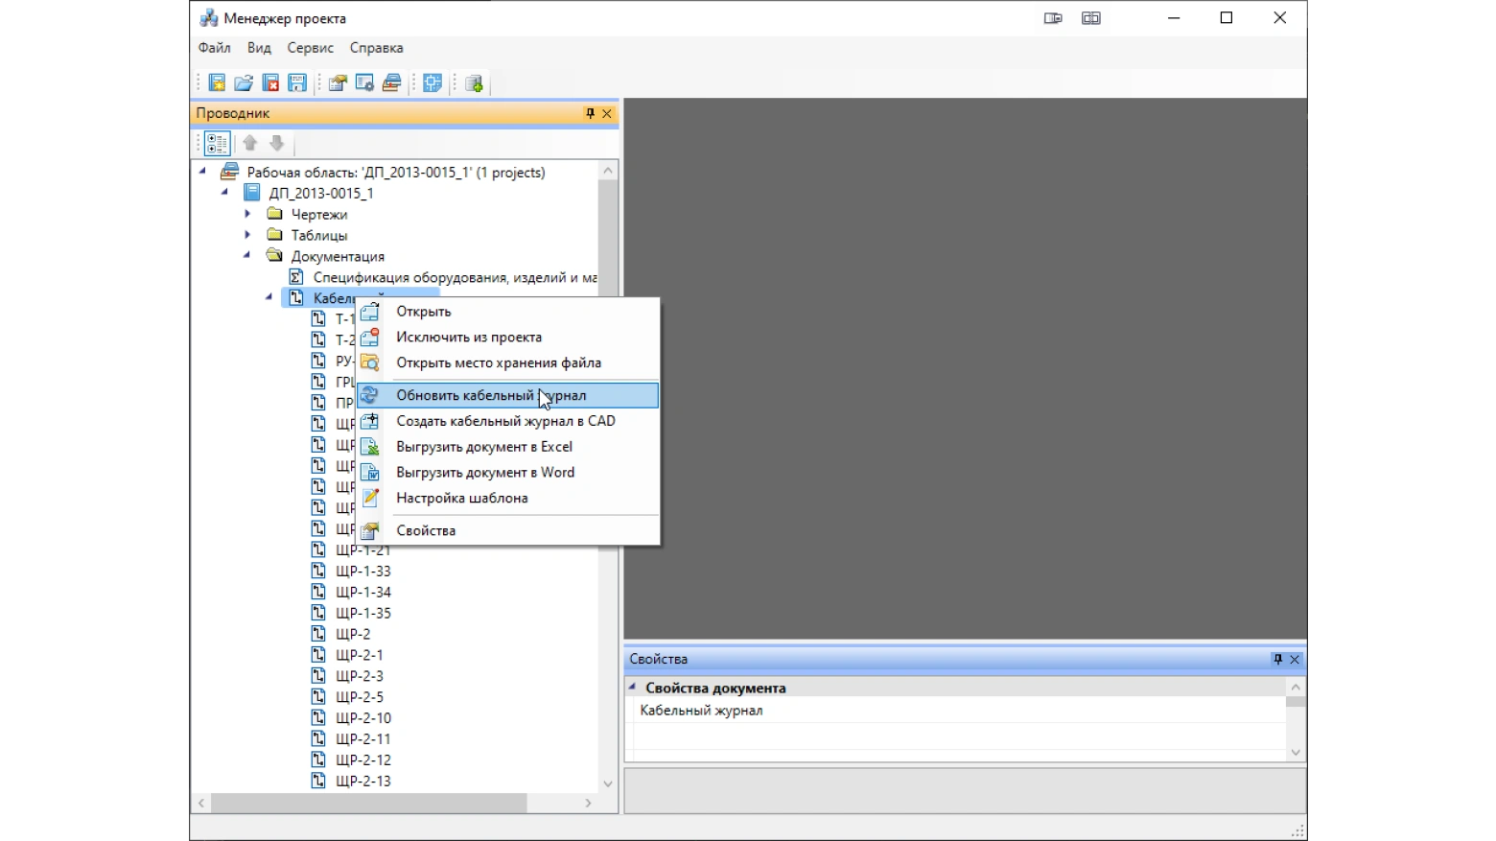Click Свойства in the context menu
The width and height of the screenshot is (1496, 841).
[x=508, y=530]
